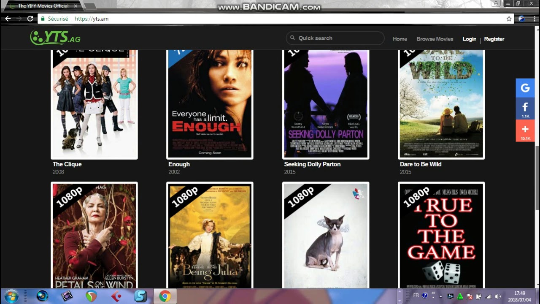Click the Google share button

tap(525, 88)
